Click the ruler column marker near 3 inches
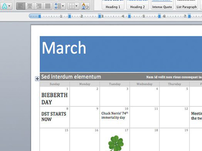Viewport: 202px width, 151px height. pos(99,16)
